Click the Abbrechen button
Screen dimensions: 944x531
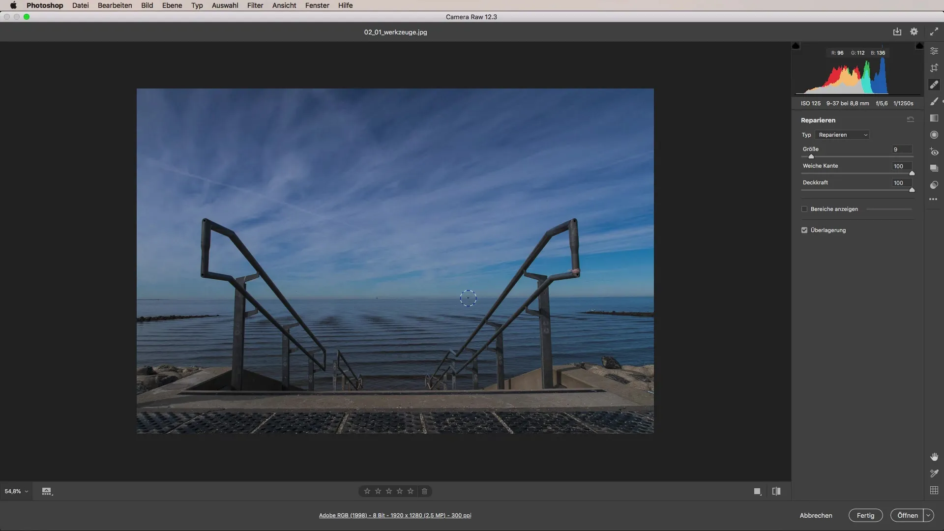(x=816, y=515)
